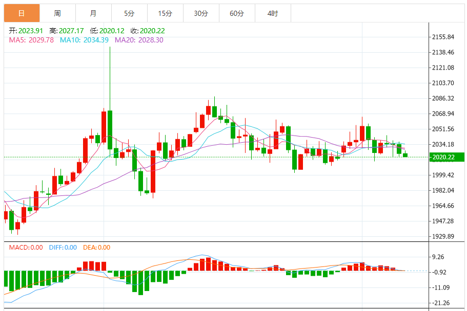467x311 pixels.
Task: Click the -11.09 MACD axis label
Action: 441,287
